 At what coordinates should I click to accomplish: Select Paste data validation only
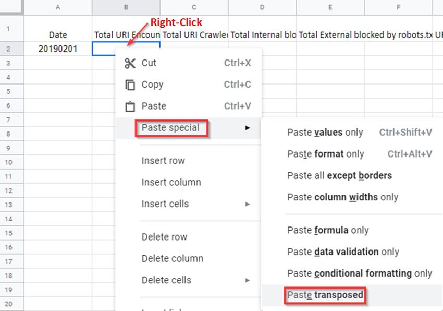[343, 252]
